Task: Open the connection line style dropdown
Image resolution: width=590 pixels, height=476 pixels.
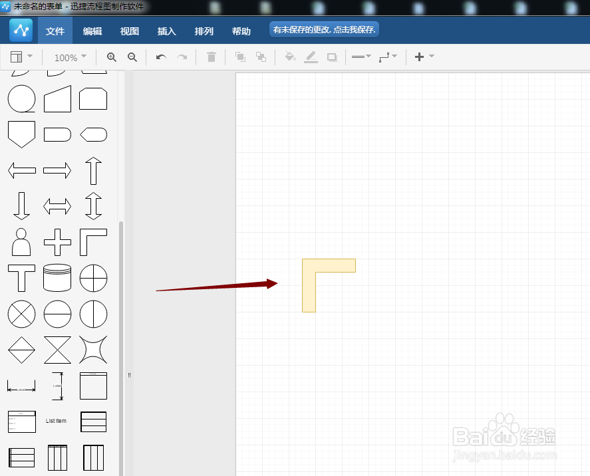Action: 361,57
